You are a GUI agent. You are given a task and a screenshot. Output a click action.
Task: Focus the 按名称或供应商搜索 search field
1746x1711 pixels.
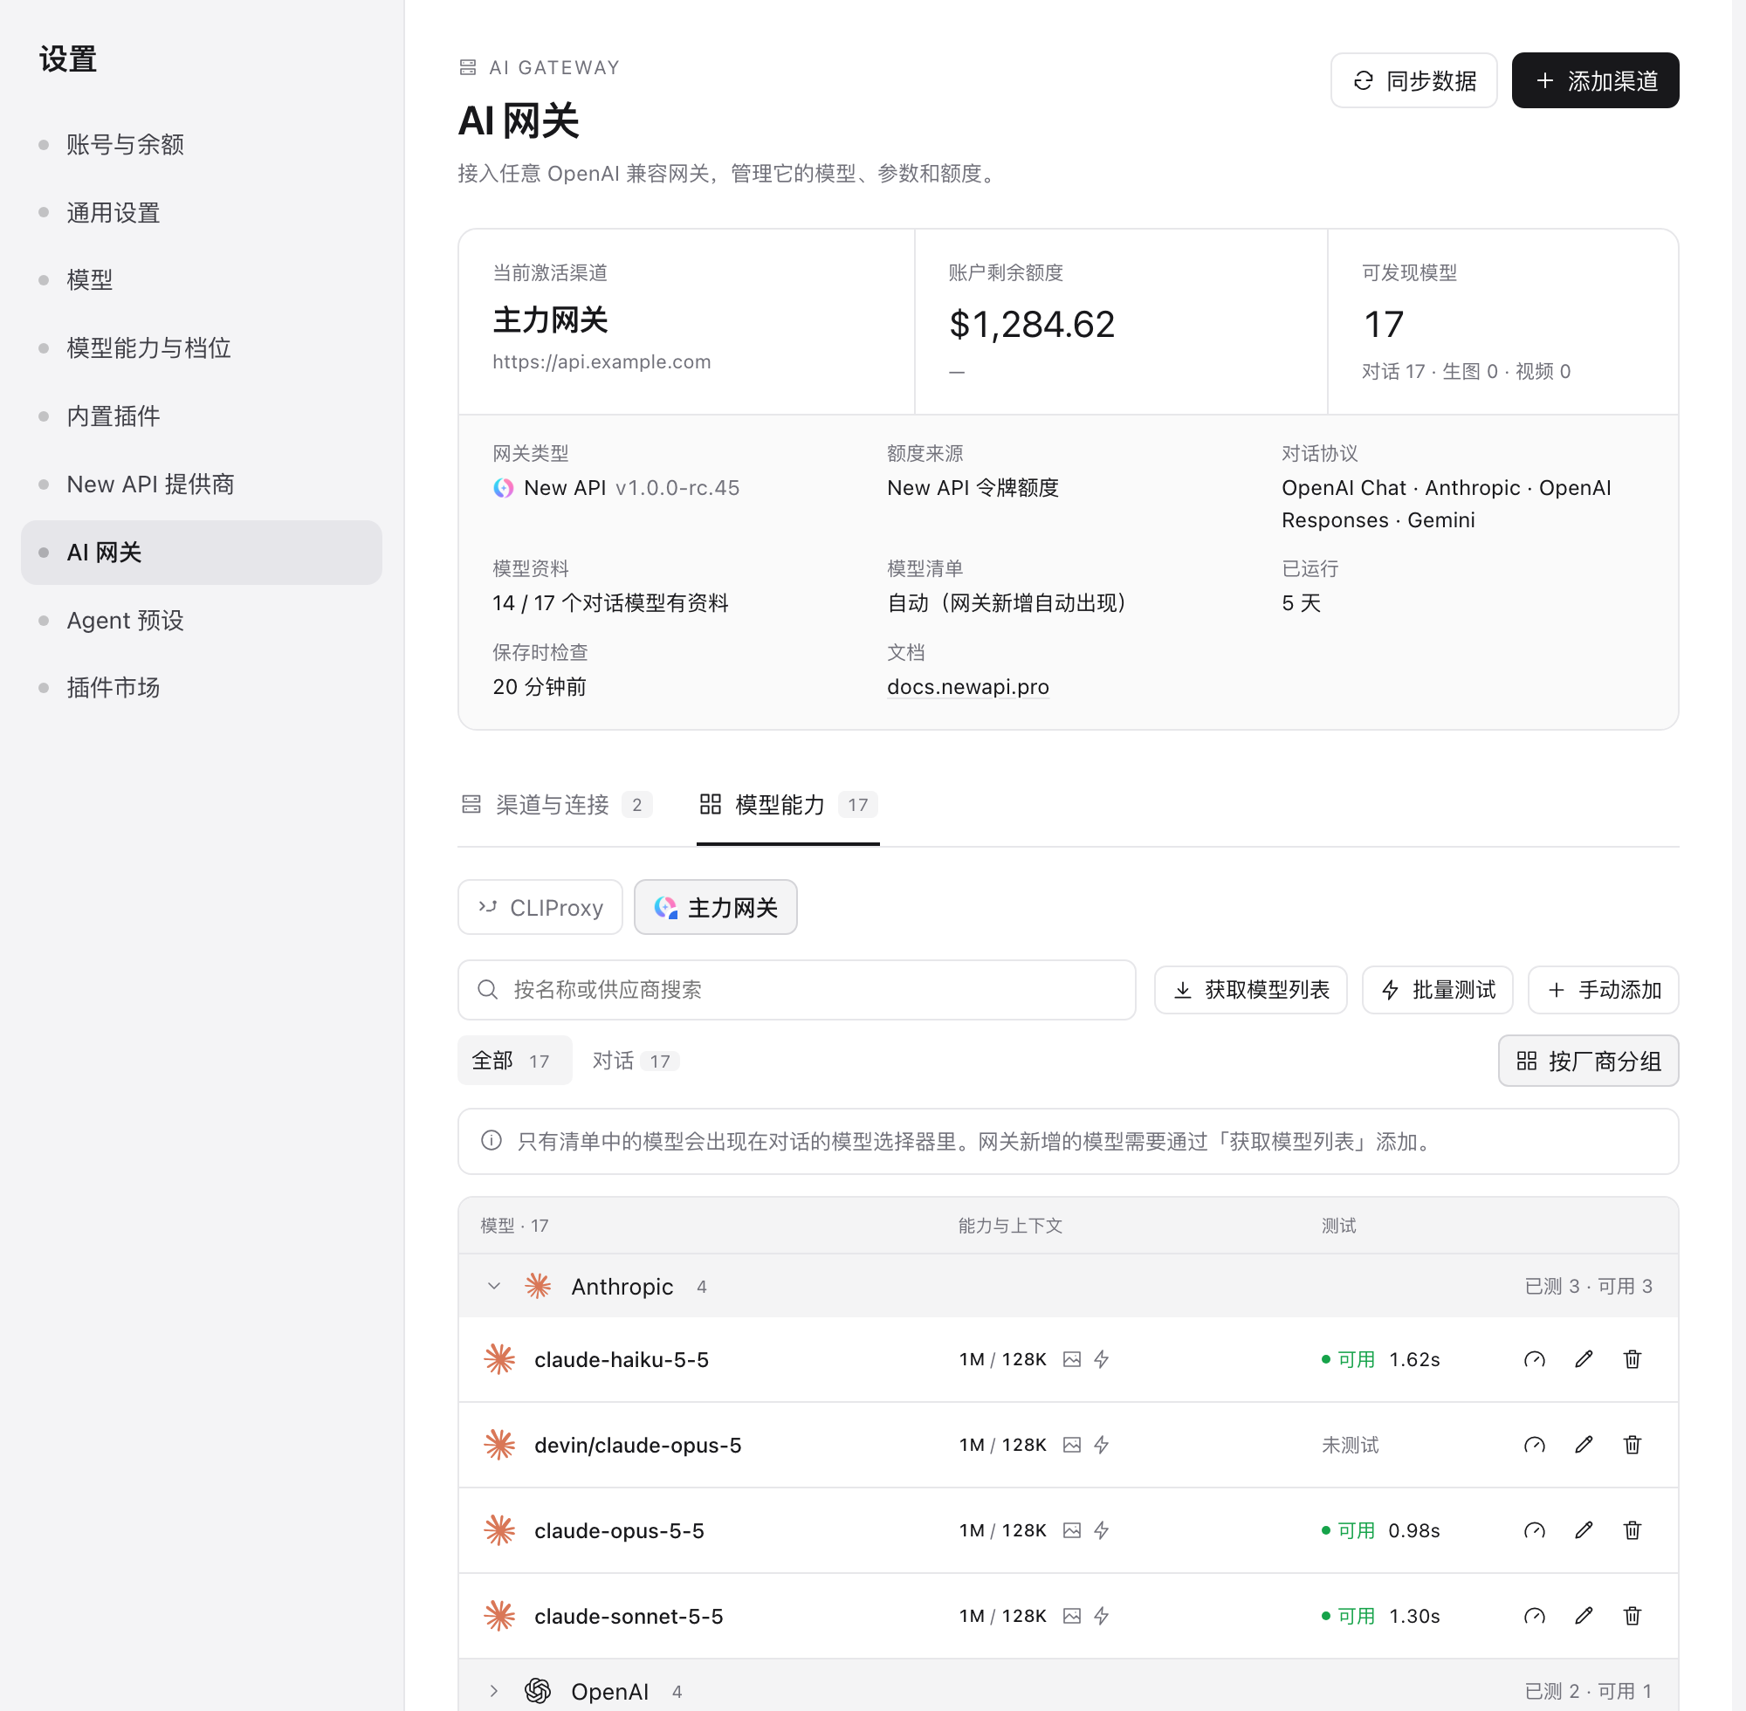(x=796, y=989)
